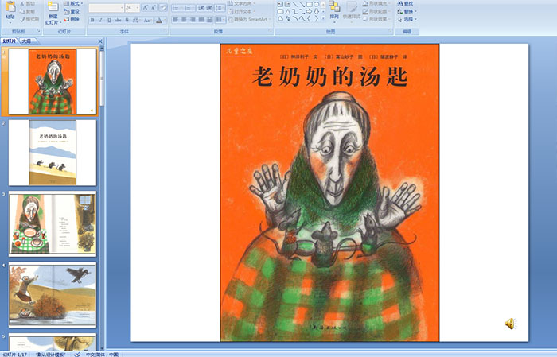Open the font name combo box
Image resolution: width=557 pixels, height=357 pixels.
coord(106,7)
